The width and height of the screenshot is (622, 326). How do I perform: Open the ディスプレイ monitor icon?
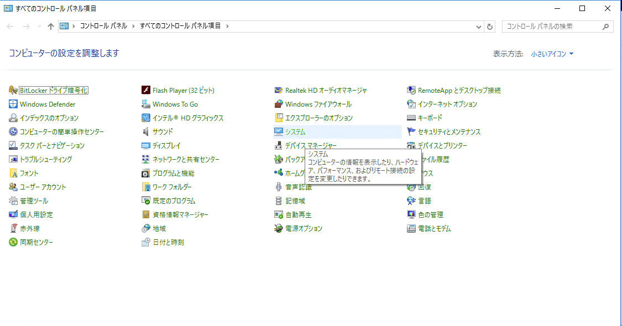coord(146,145)
